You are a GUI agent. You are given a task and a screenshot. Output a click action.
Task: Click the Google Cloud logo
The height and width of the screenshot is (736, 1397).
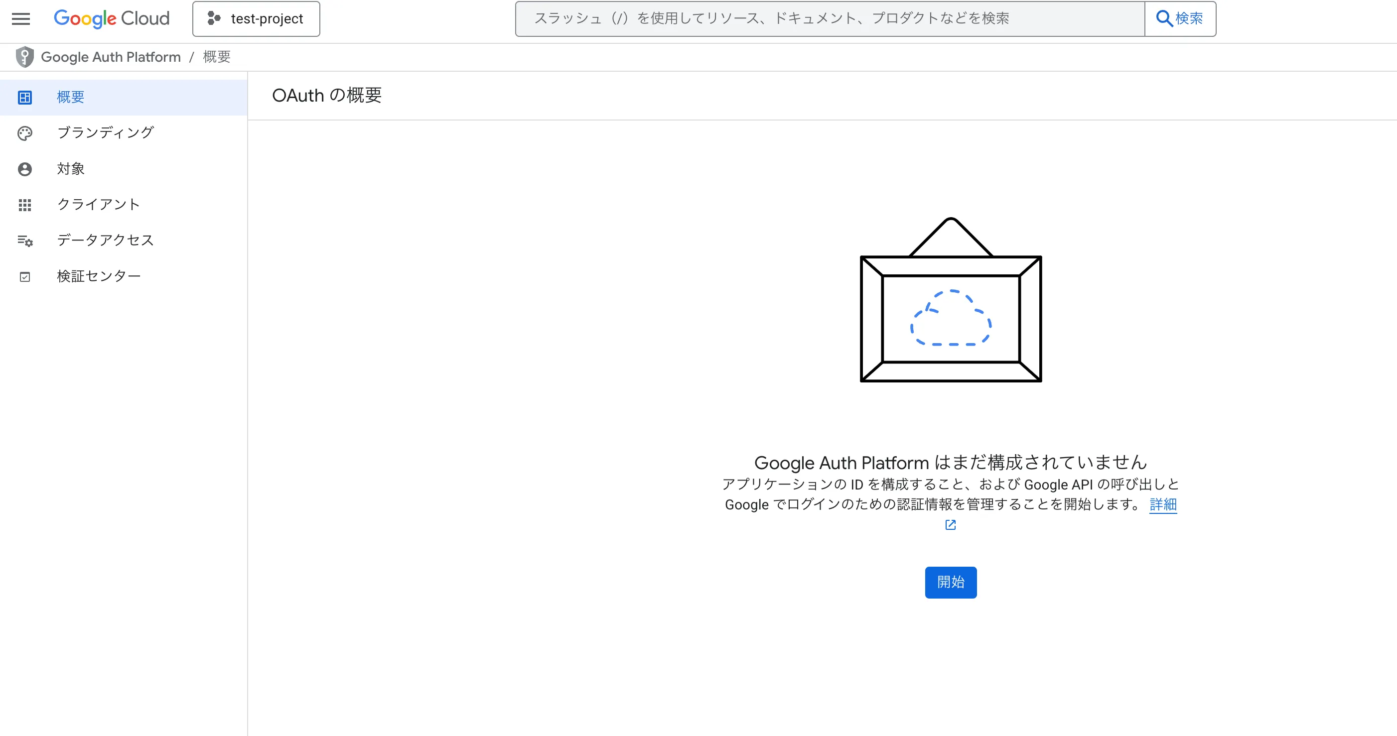tap(112, 19)
